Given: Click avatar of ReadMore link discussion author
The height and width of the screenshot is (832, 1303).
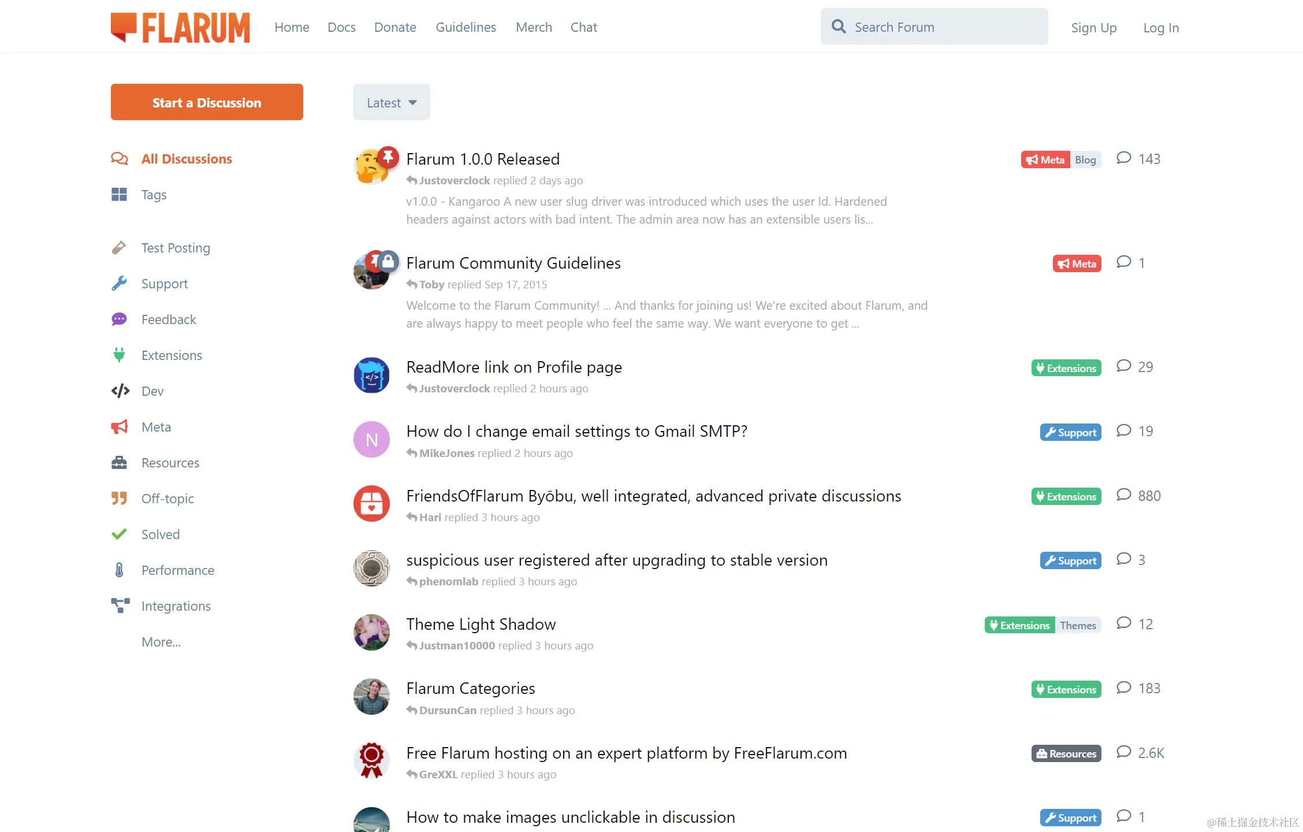Looking at the screenshot, I should coord(371,375).
